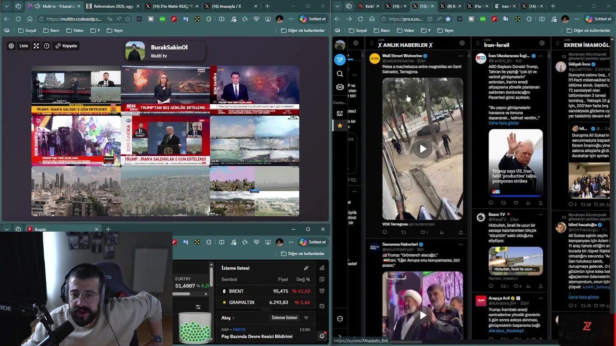Open Basın folder in right browser bookmarks
Image resolution: width=616 pixels, height=346 pixels.
tap(382, 30)
